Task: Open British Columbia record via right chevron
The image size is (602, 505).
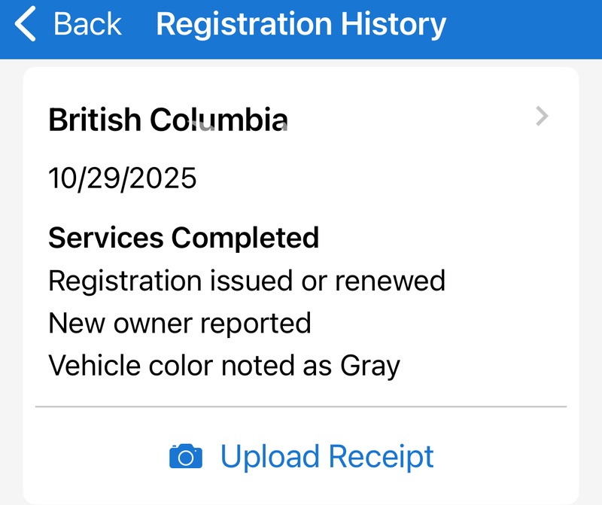Action: (542, 117)
